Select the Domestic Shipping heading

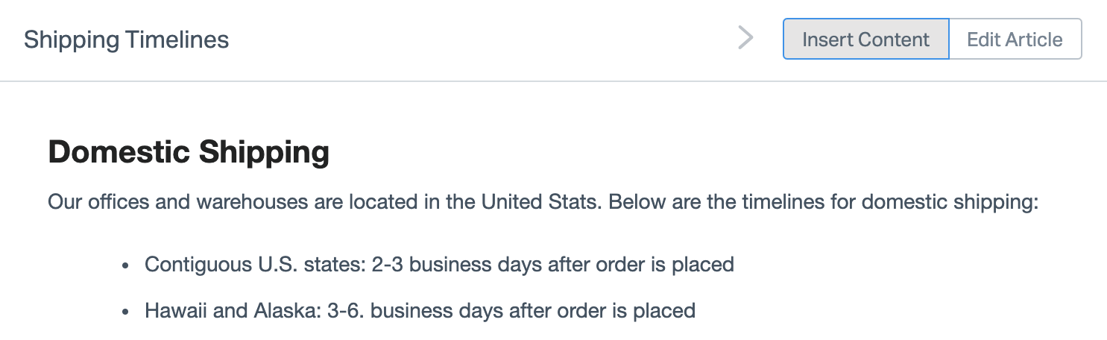[x=189, y=152]
